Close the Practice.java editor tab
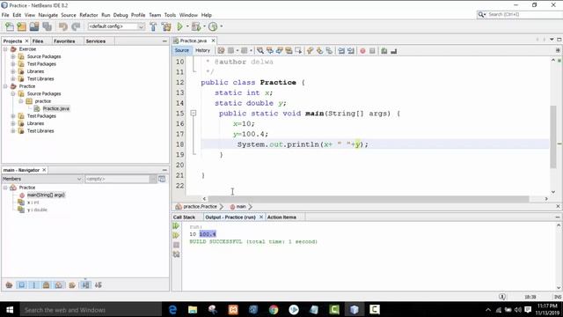The height and width of the screenshot is (317, 563). [213, 41]
